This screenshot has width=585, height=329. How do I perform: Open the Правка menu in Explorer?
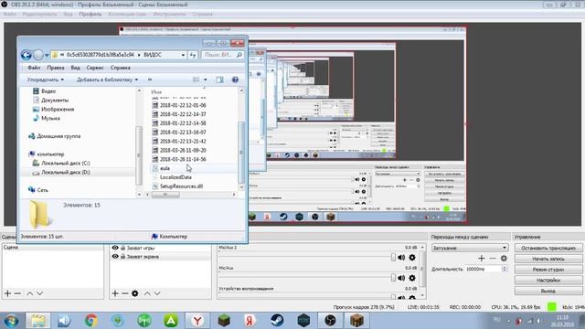click(56, 68)
